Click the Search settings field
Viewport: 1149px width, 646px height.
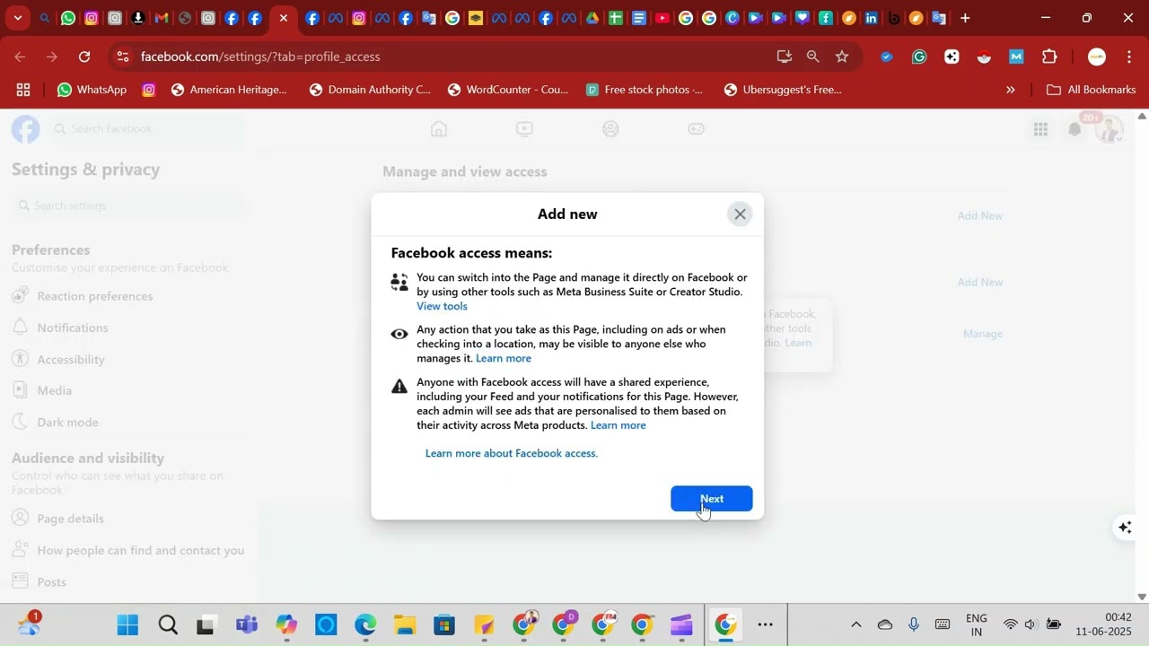[x=128, y=205]
